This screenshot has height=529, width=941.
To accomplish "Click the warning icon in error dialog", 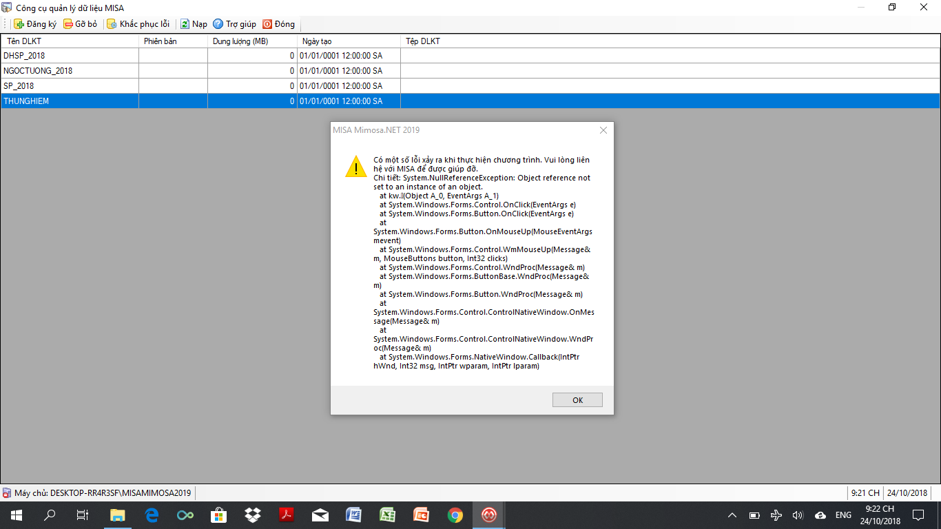I will (355, 167).
